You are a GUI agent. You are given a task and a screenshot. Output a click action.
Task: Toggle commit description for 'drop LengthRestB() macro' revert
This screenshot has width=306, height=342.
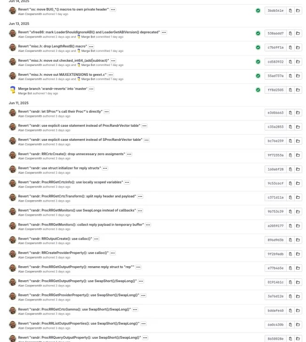click(91, 47)
